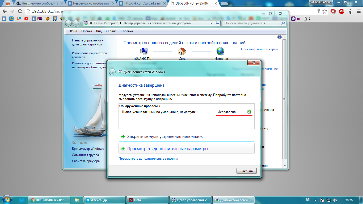Bookmark this page with the star icon

click(x=325, y=11)
